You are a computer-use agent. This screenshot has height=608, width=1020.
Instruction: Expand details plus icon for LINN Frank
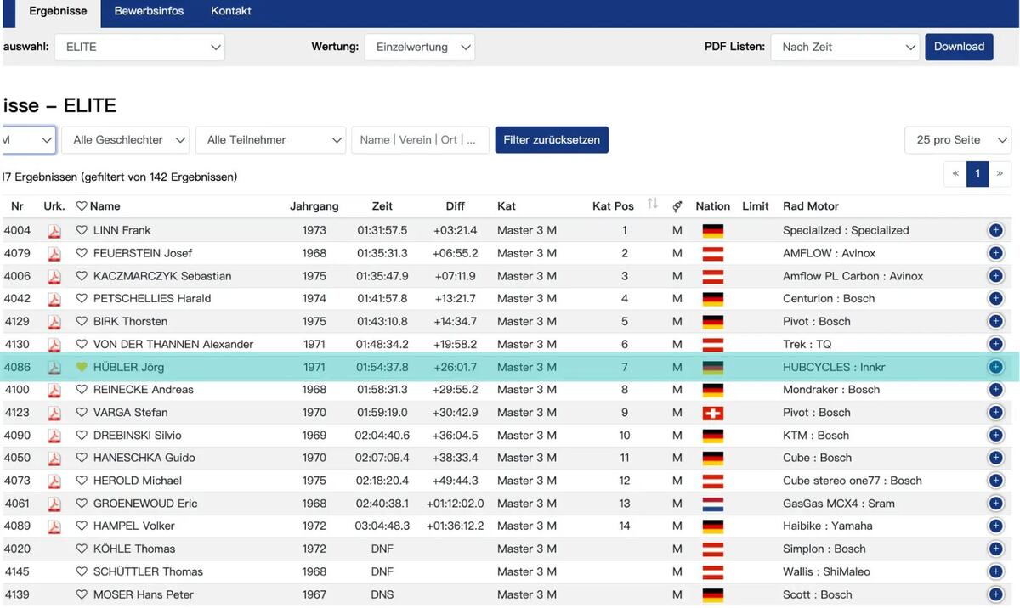(x=995, y=230)
